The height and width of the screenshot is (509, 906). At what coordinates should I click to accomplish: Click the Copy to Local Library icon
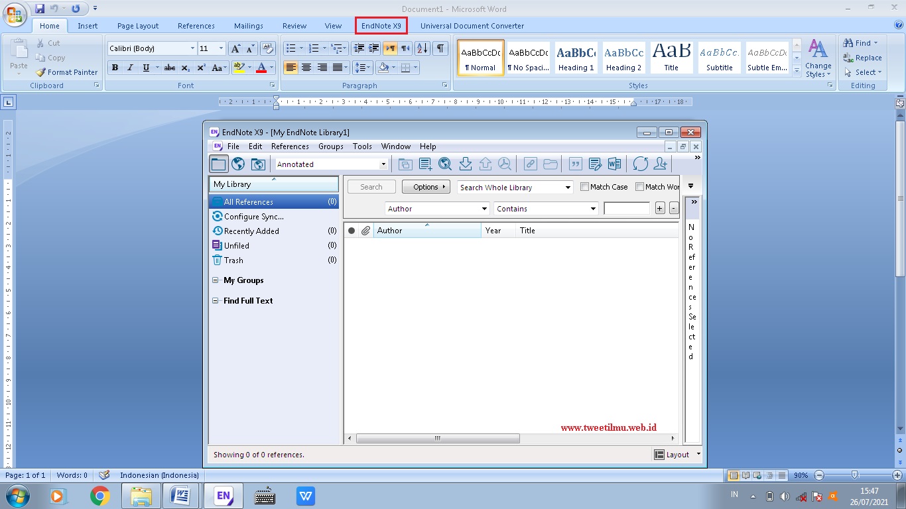(x=405, y=164)
